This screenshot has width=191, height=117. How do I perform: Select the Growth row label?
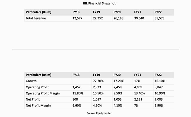tap(32, 81)
